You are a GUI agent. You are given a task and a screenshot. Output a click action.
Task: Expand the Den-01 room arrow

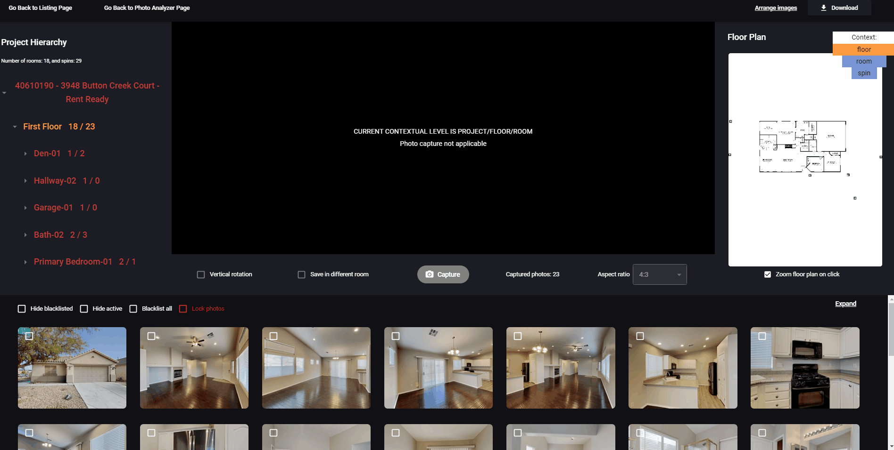(x=25, y=154)
